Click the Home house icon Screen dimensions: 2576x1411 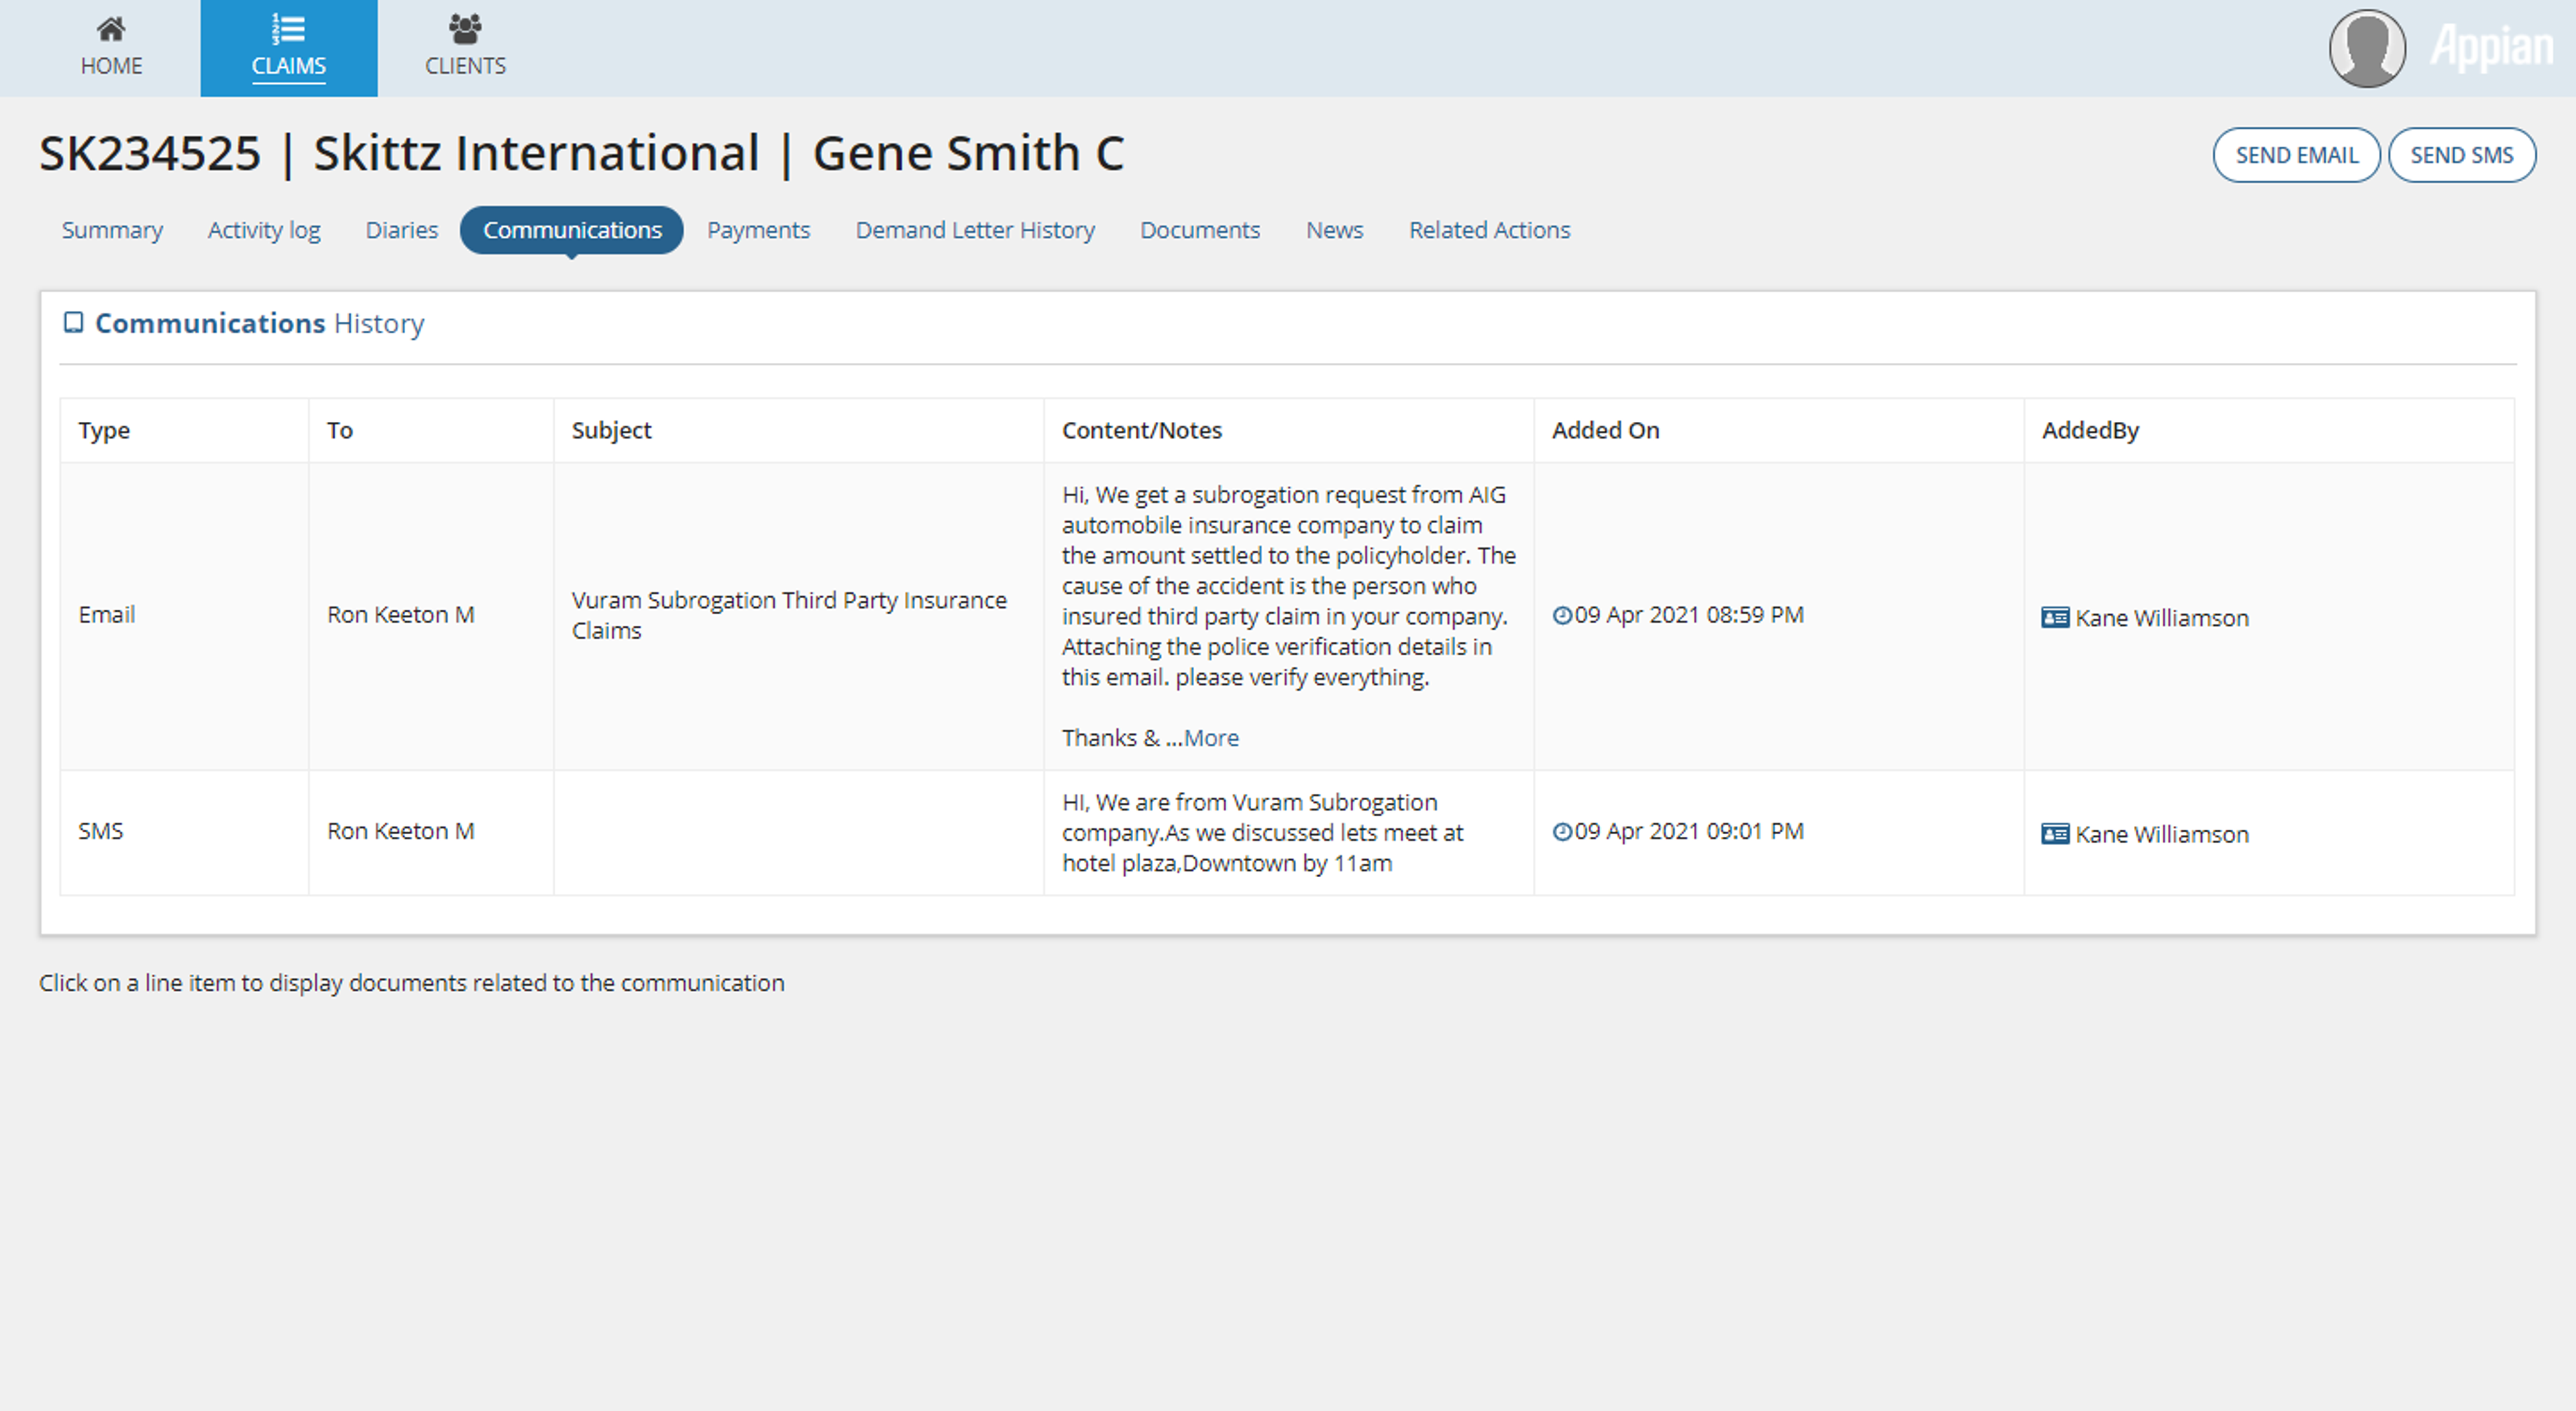coord(111,29)
